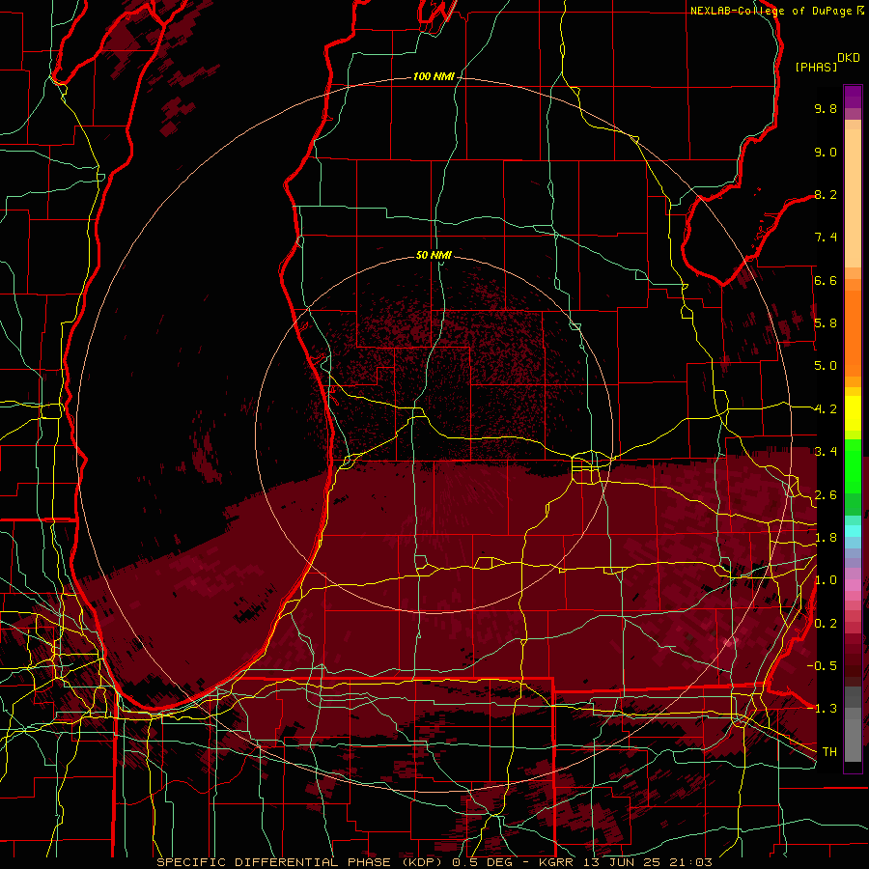Click the 0.2 value on the color scale
The width and height of the screenshot is (869, 869).
tap(826, 624)
